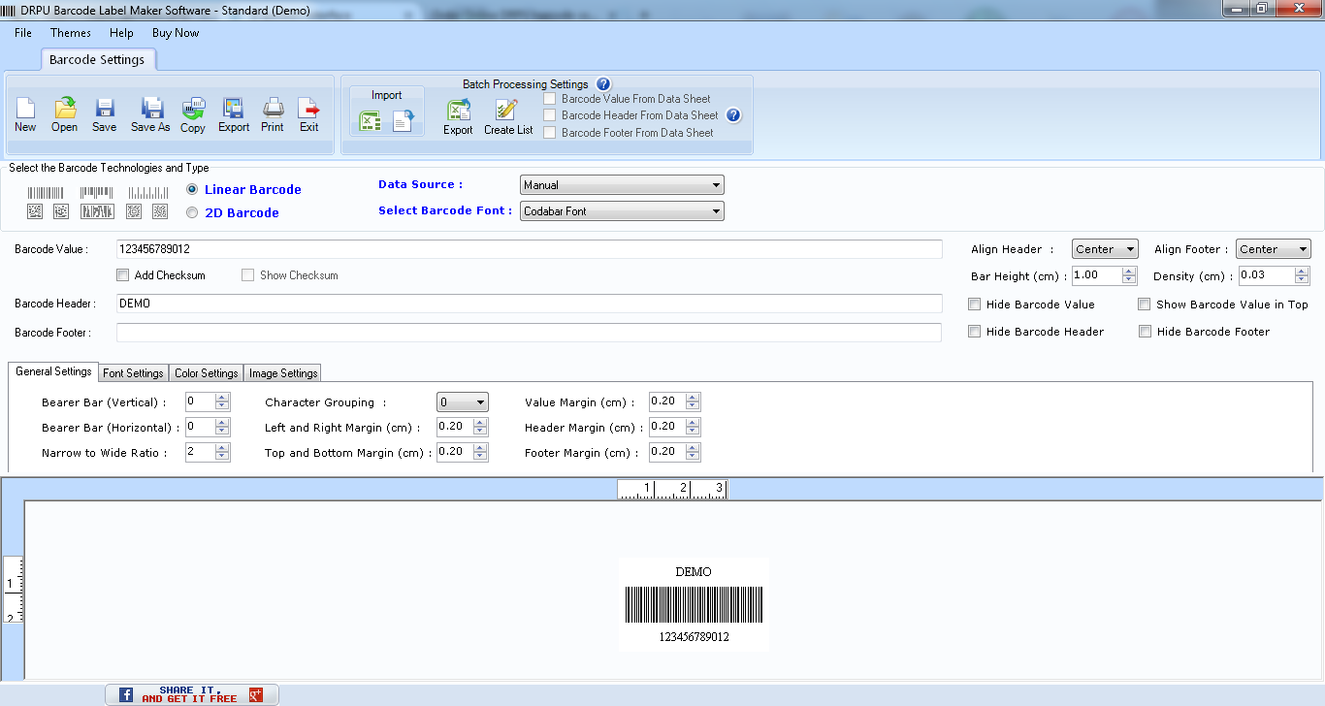
Task: Open an existing file with Open icon
Action: [65, 114]
